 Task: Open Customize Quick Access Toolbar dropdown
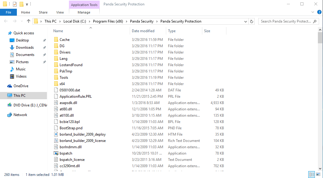tap(27, 4)
